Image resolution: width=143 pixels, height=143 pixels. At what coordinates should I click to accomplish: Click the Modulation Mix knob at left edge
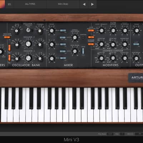pyautogui.click(x=1, y=52)
